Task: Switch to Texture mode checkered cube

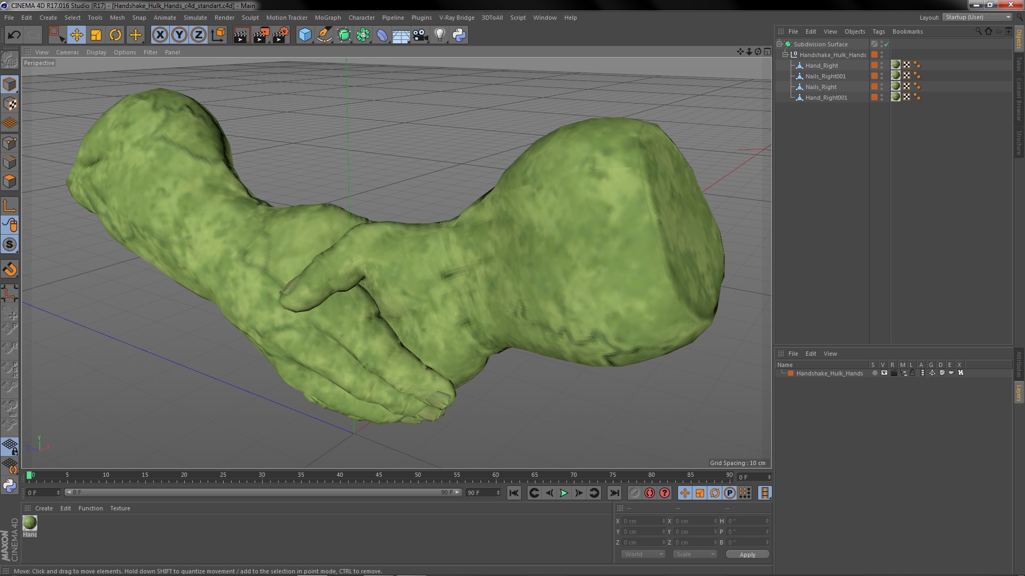Action: point(10,104)
